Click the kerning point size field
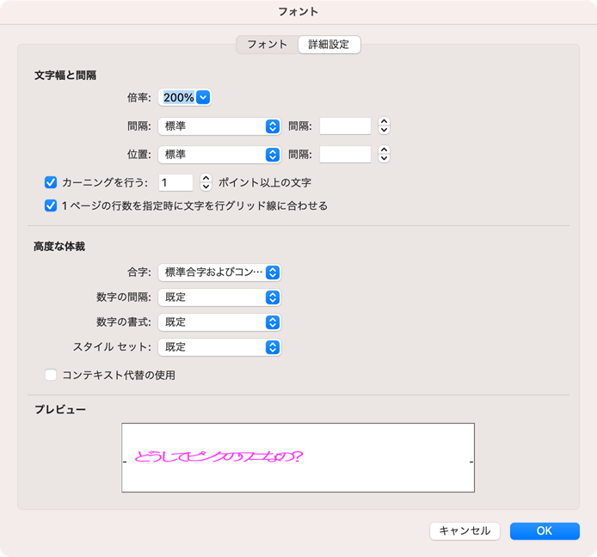Viewport: 597px width, 557px height. [x=175, y=182]
